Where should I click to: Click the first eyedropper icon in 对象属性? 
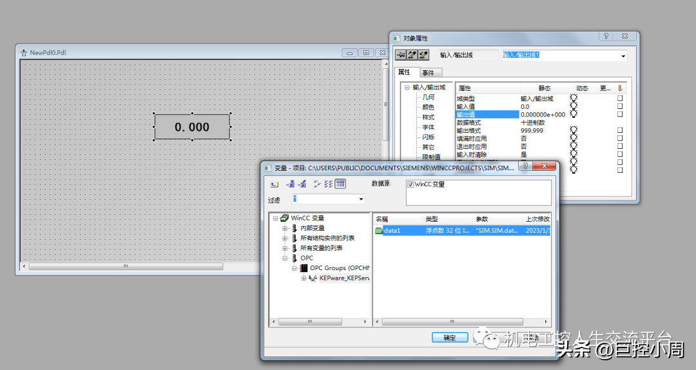pos(412,55)
